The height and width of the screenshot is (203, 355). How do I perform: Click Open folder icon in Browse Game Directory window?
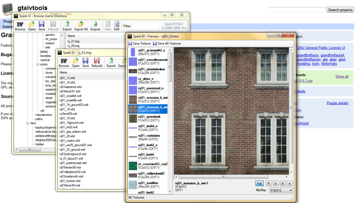(32, 26)
